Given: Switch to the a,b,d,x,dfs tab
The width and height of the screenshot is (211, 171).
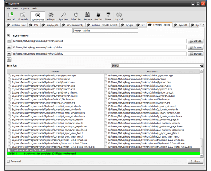Looking at the screenshot, I should tap(50, 25).
